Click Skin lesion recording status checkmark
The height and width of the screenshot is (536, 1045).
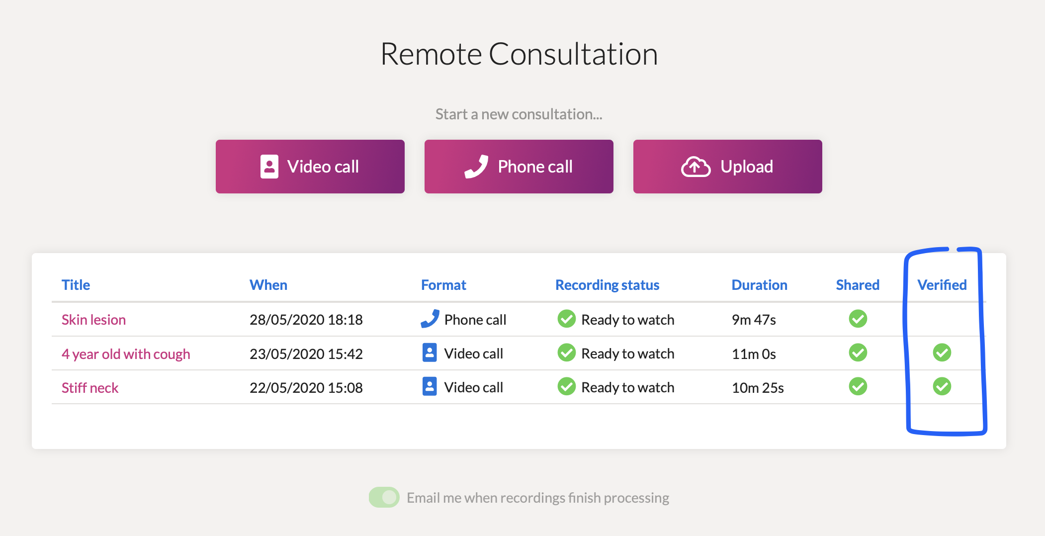coord(566,319)
